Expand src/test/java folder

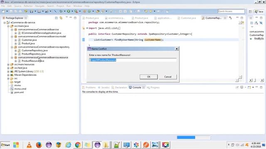(8, 68)
